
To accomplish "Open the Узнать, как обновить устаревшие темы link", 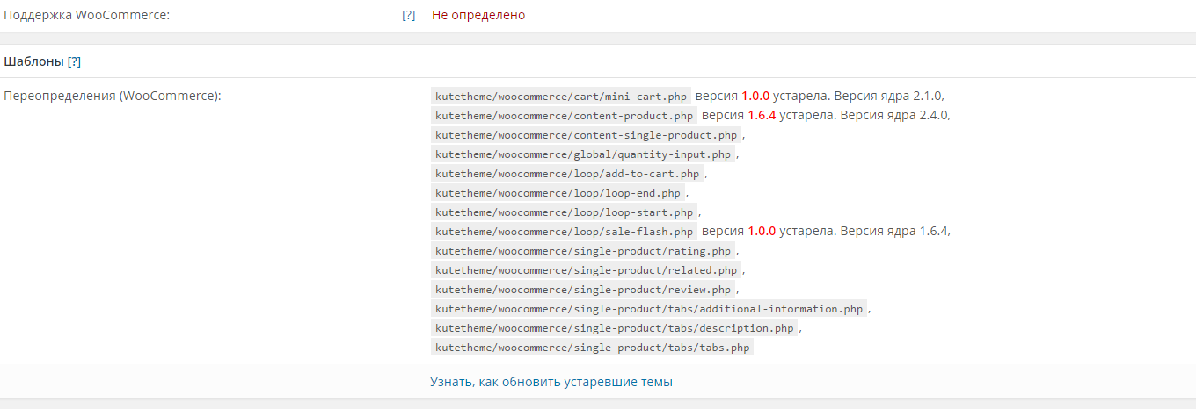I will 551,382.
